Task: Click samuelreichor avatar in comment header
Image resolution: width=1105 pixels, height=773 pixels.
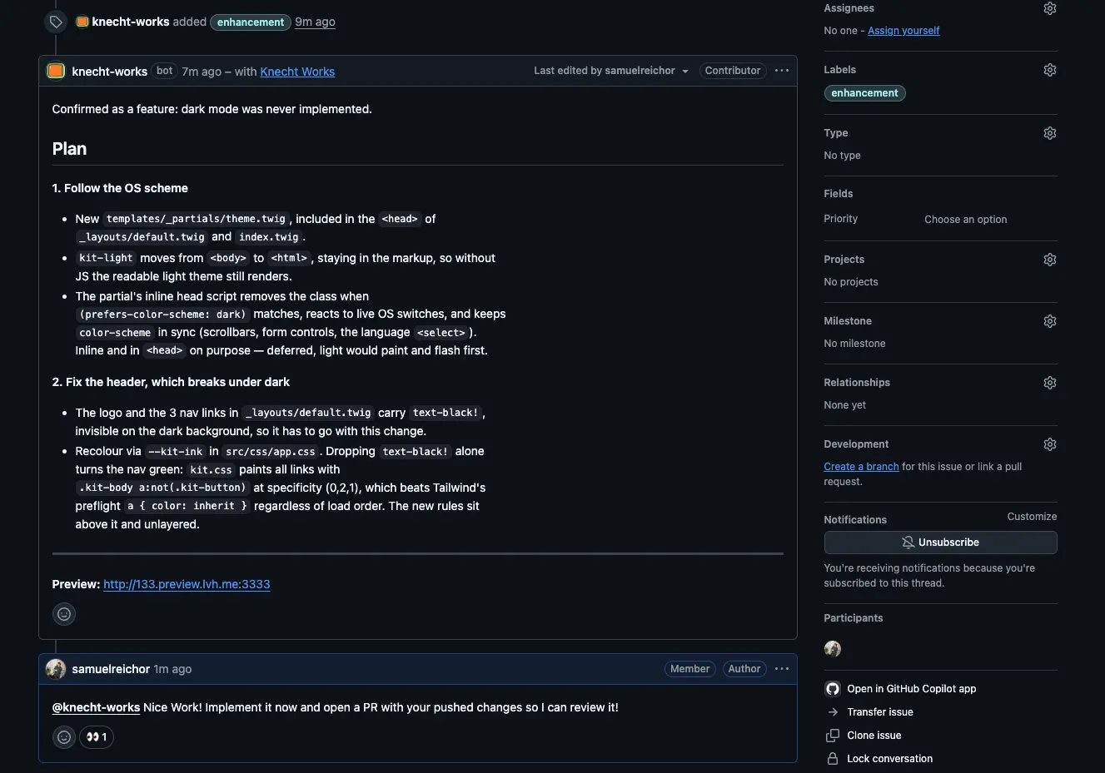Action: tap(56, 669)
